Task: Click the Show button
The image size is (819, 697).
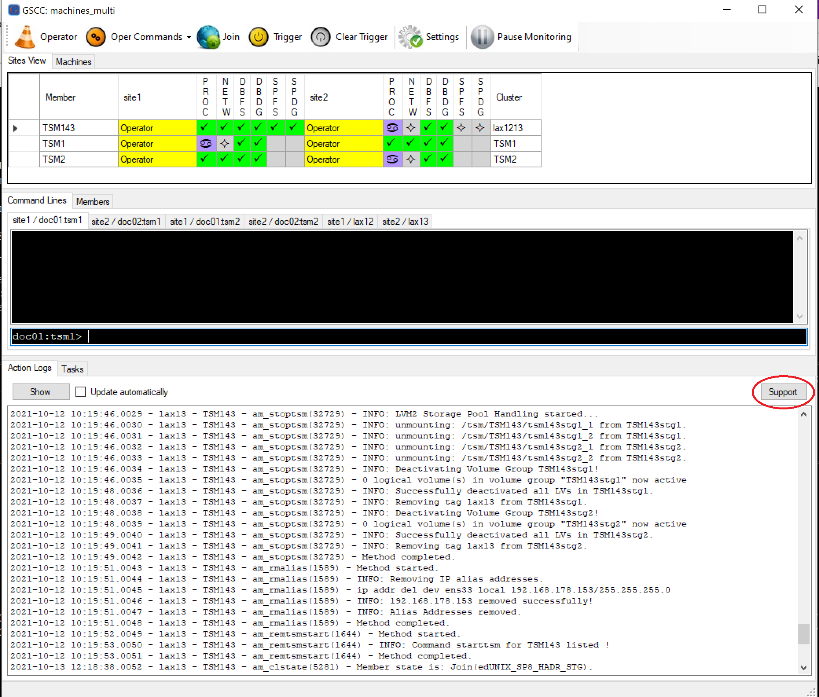Action: (41, 392)
